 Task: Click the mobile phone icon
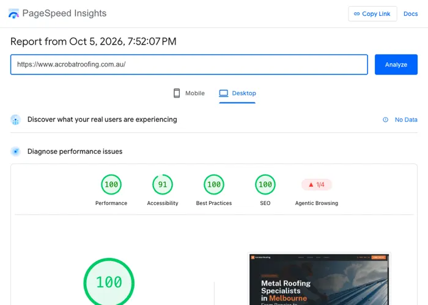point(177,93)
